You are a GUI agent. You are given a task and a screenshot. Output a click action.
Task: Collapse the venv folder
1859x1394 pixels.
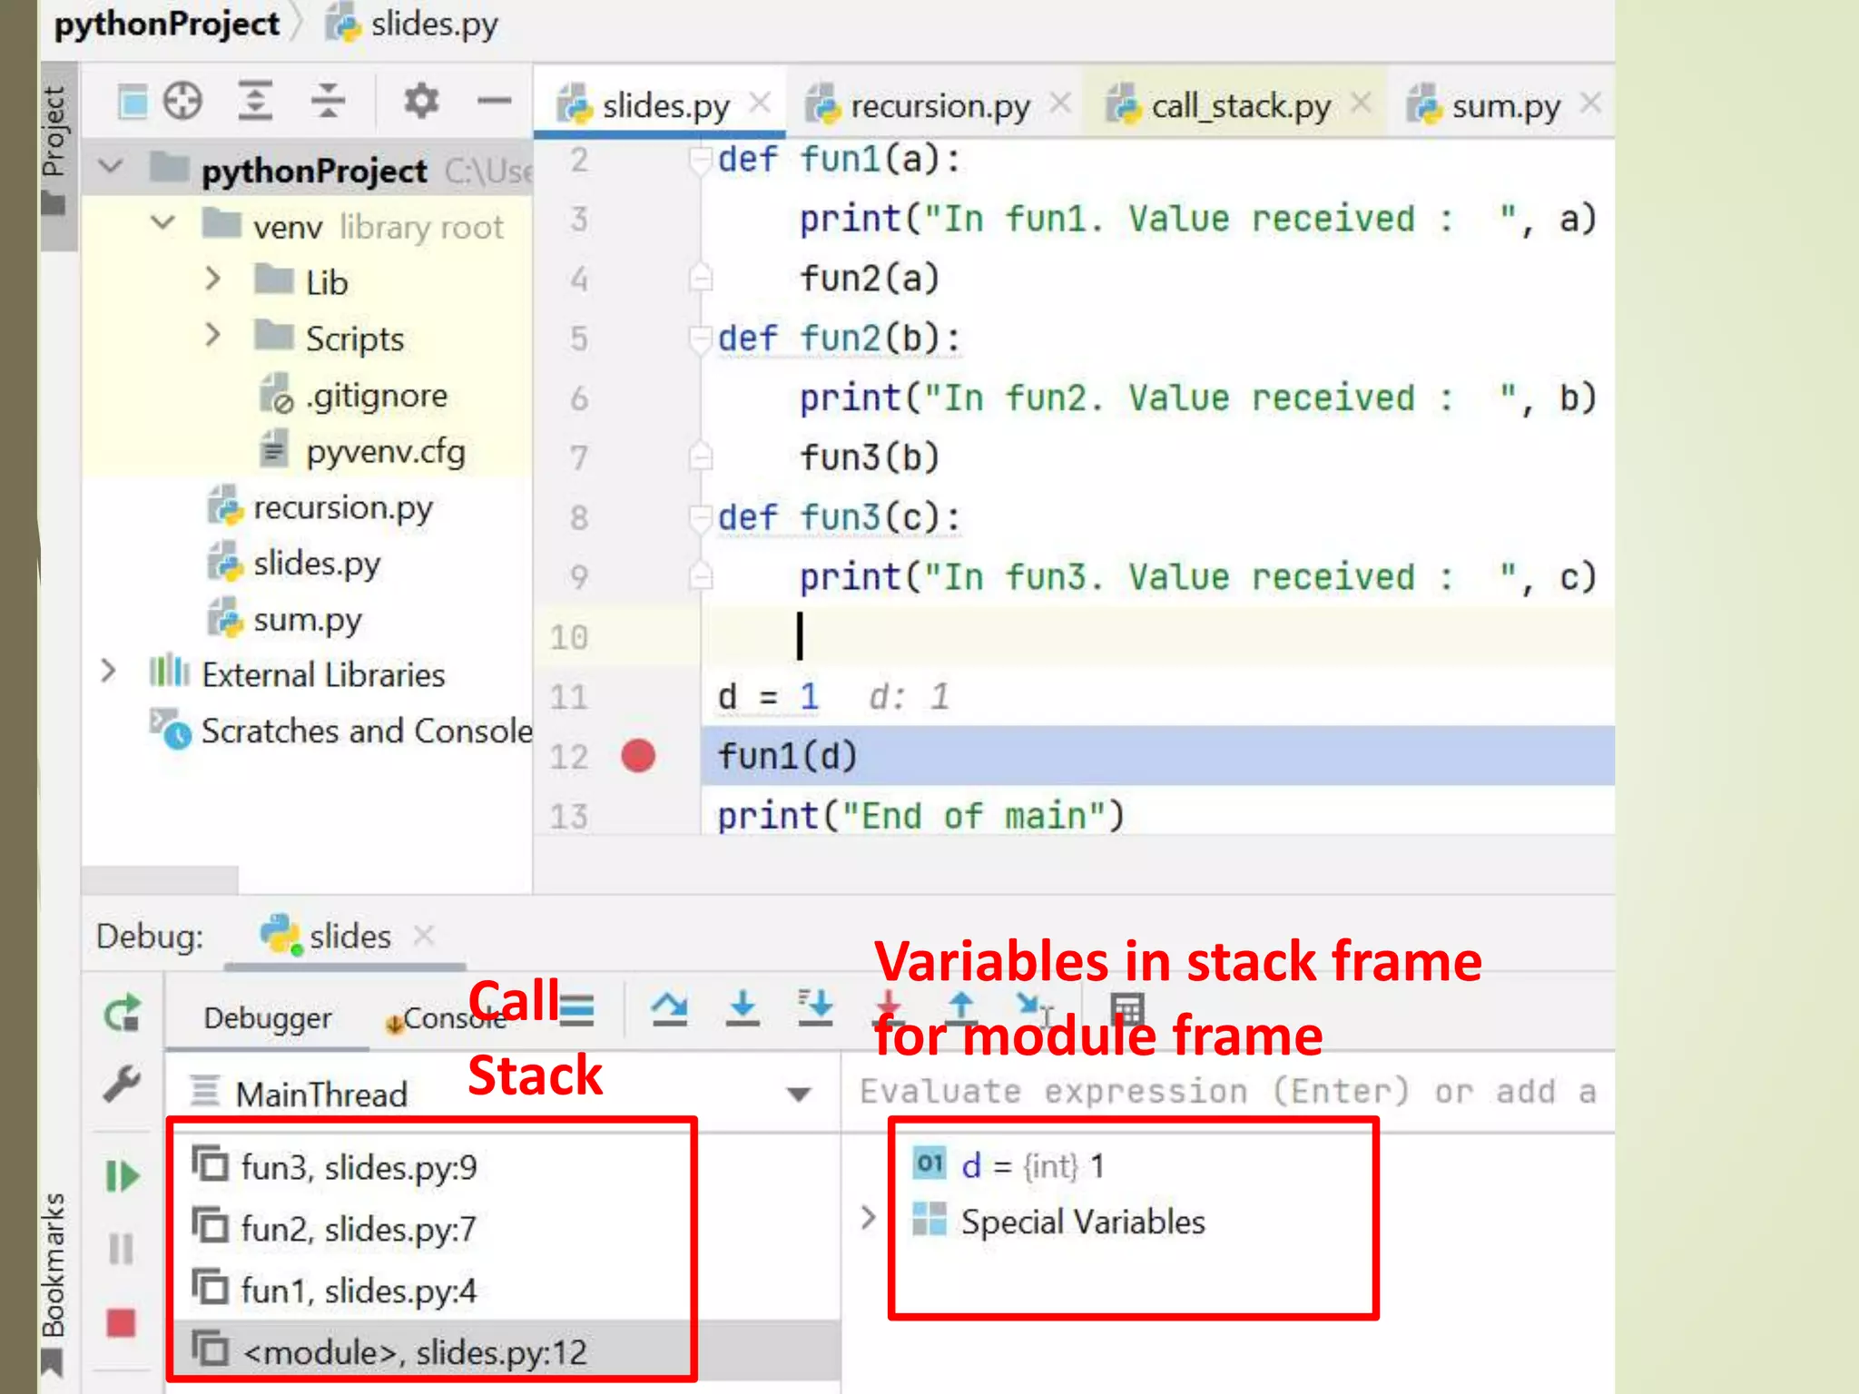[x=162, y=223]
